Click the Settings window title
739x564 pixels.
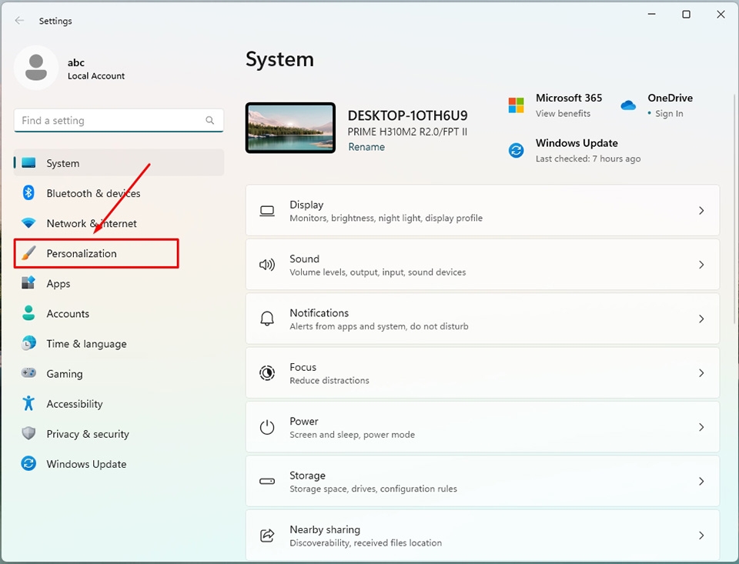click(55, 21)
